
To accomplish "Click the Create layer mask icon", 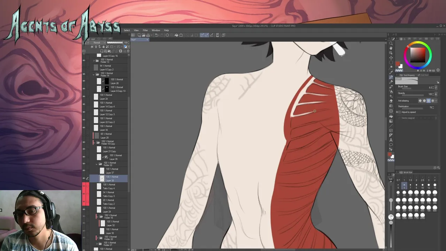I will click(121, 51).
